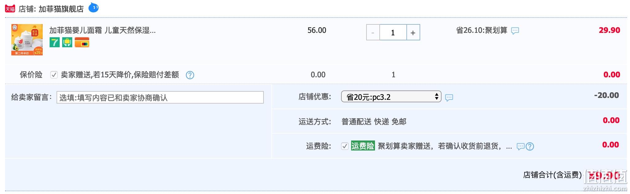Click the 给卖家留言 message field
Image resolution: width=630 pixels, height=194 pixels.
pyautogui.click(x=160, y=98)
